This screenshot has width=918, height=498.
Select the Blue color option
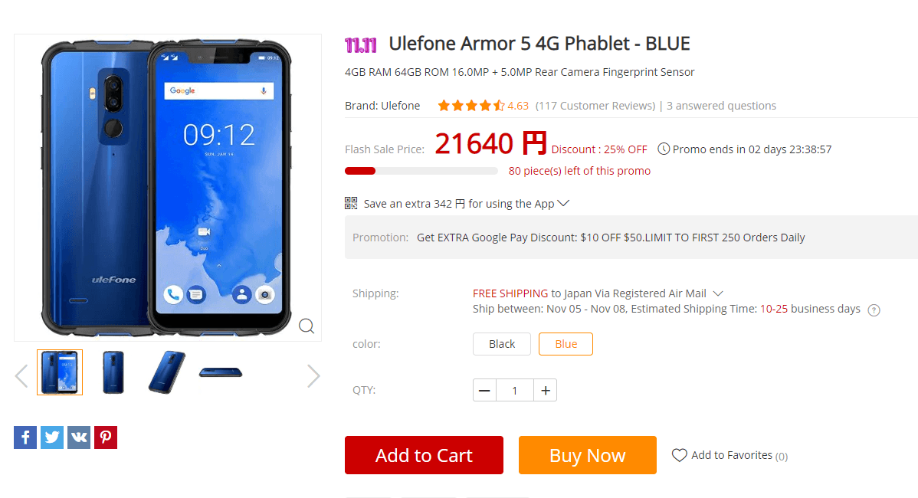(566, 344)
